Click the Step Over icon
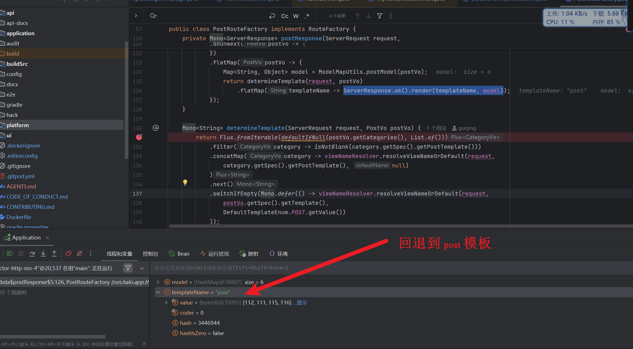633x349 pixels. (32, 253)
